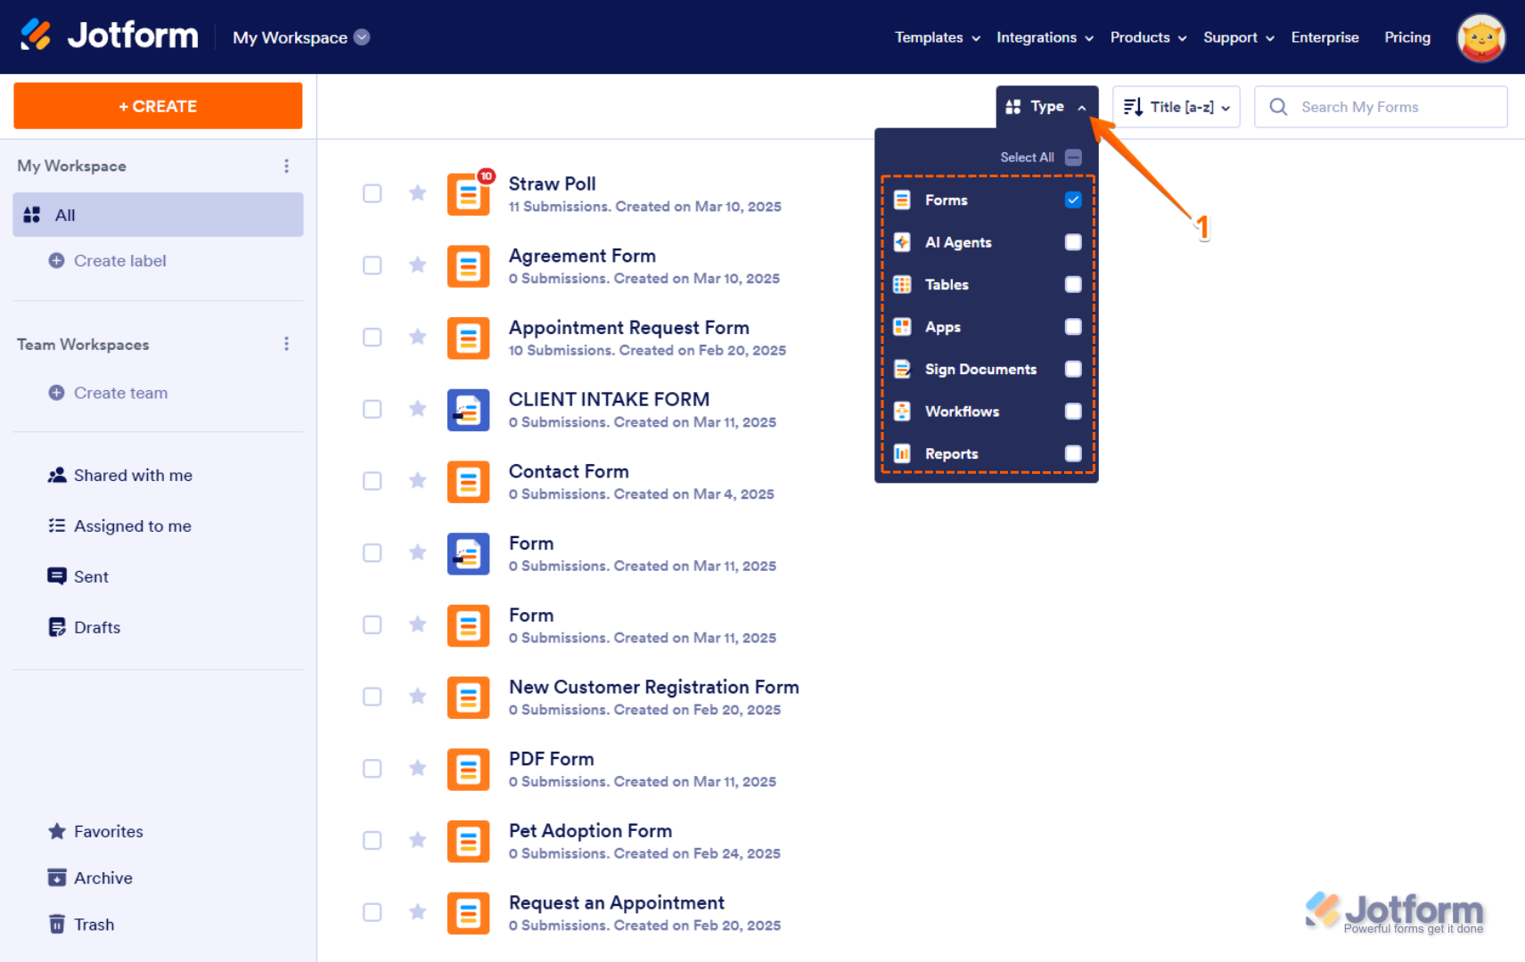Select All in My Workspace sidebar
This screenshot has height=962, width=1525.
158,215
